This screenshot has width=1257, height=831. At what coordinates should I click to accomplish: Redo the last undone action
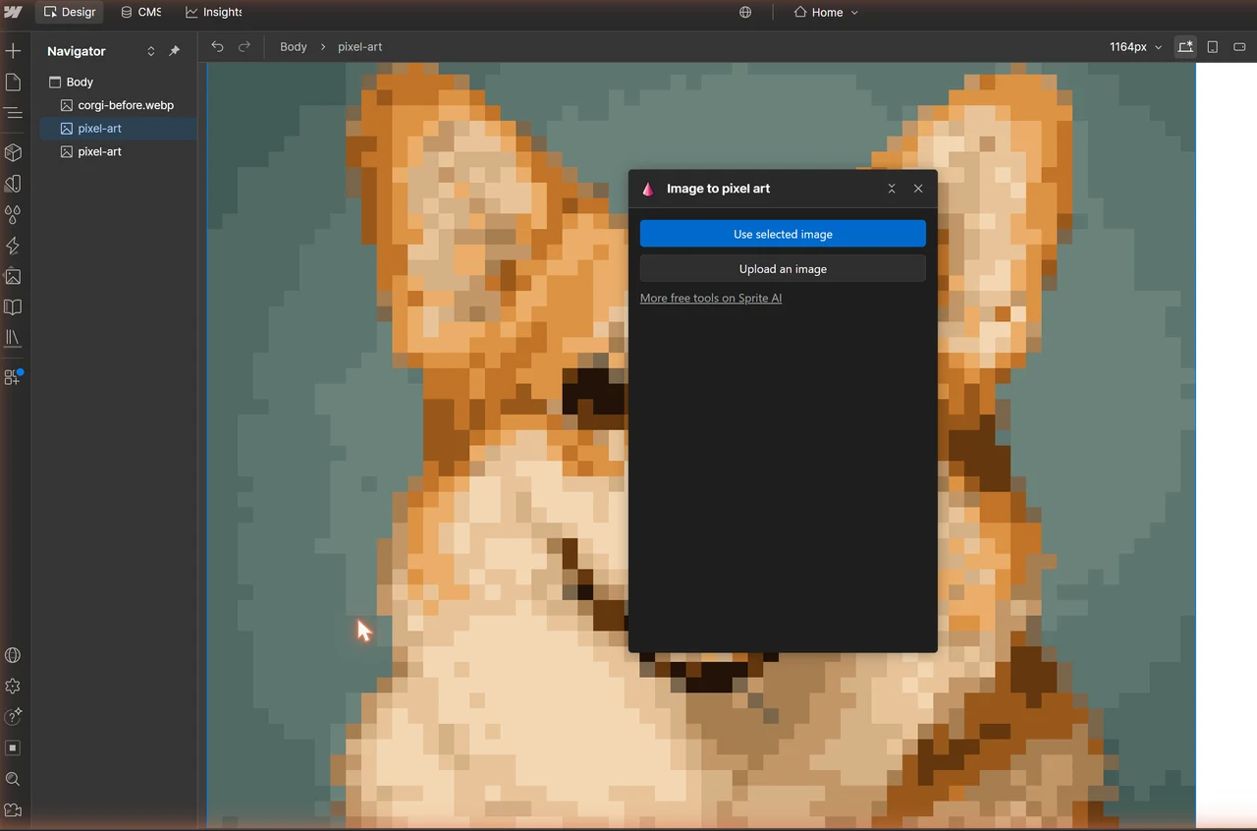245,46
